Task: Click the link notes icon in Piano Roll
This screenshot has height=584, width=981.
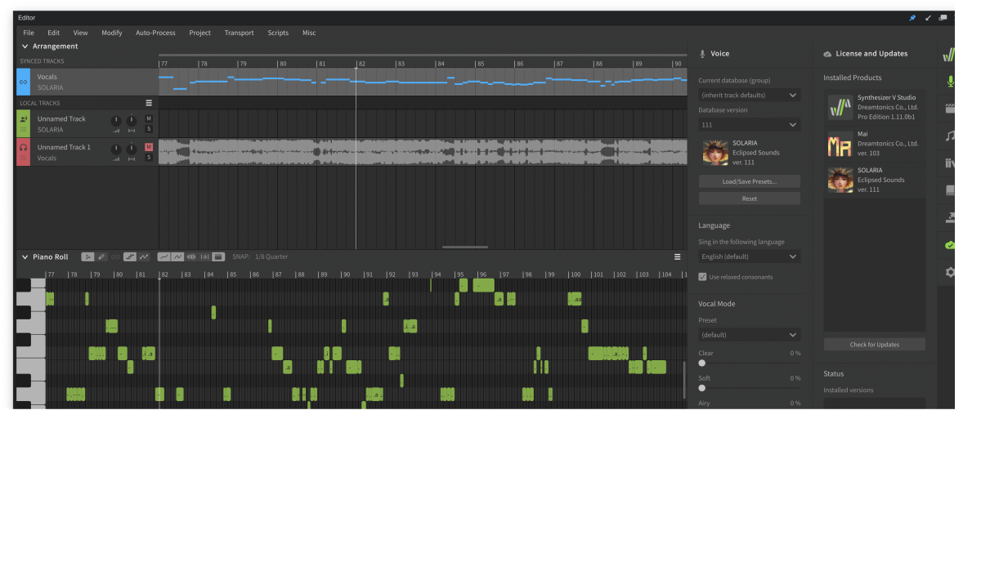Action: tap(115, 256)
